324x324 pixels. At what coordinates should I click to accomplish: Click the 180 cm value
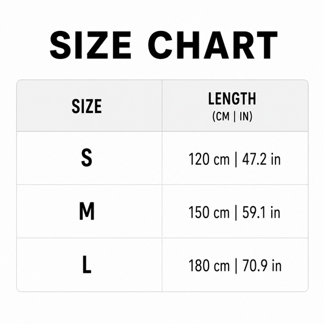click(x=209, y=266)
